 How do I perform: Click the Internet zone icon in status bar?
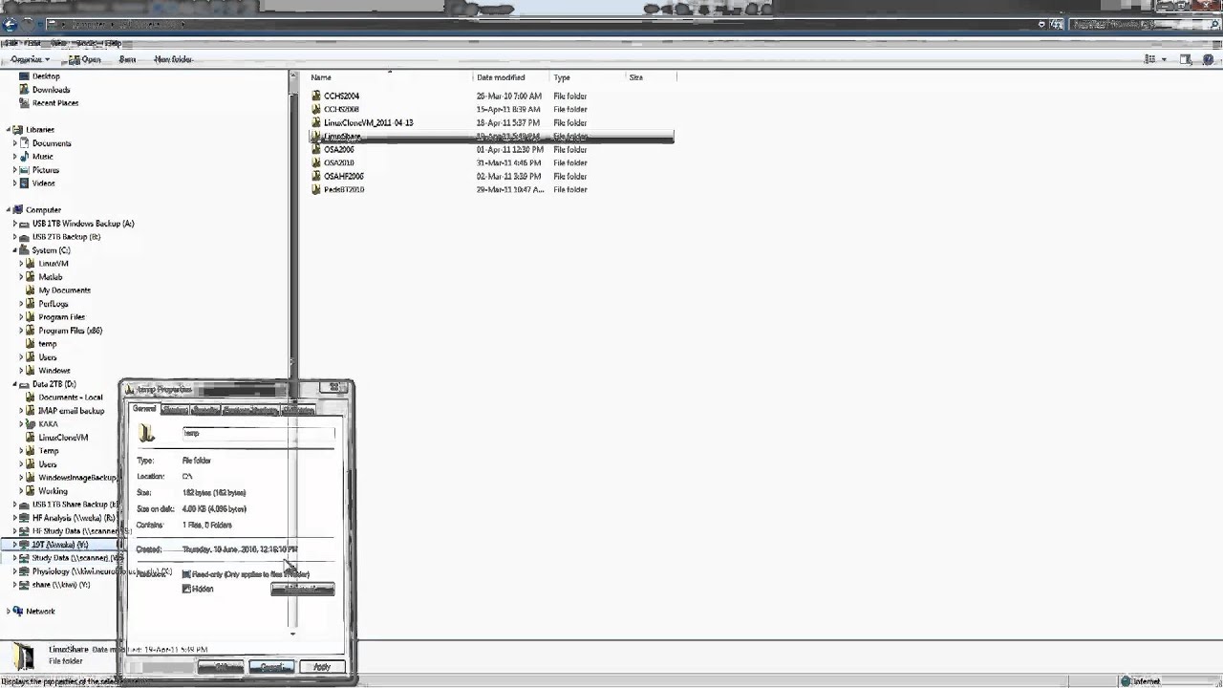(1126, 681)
